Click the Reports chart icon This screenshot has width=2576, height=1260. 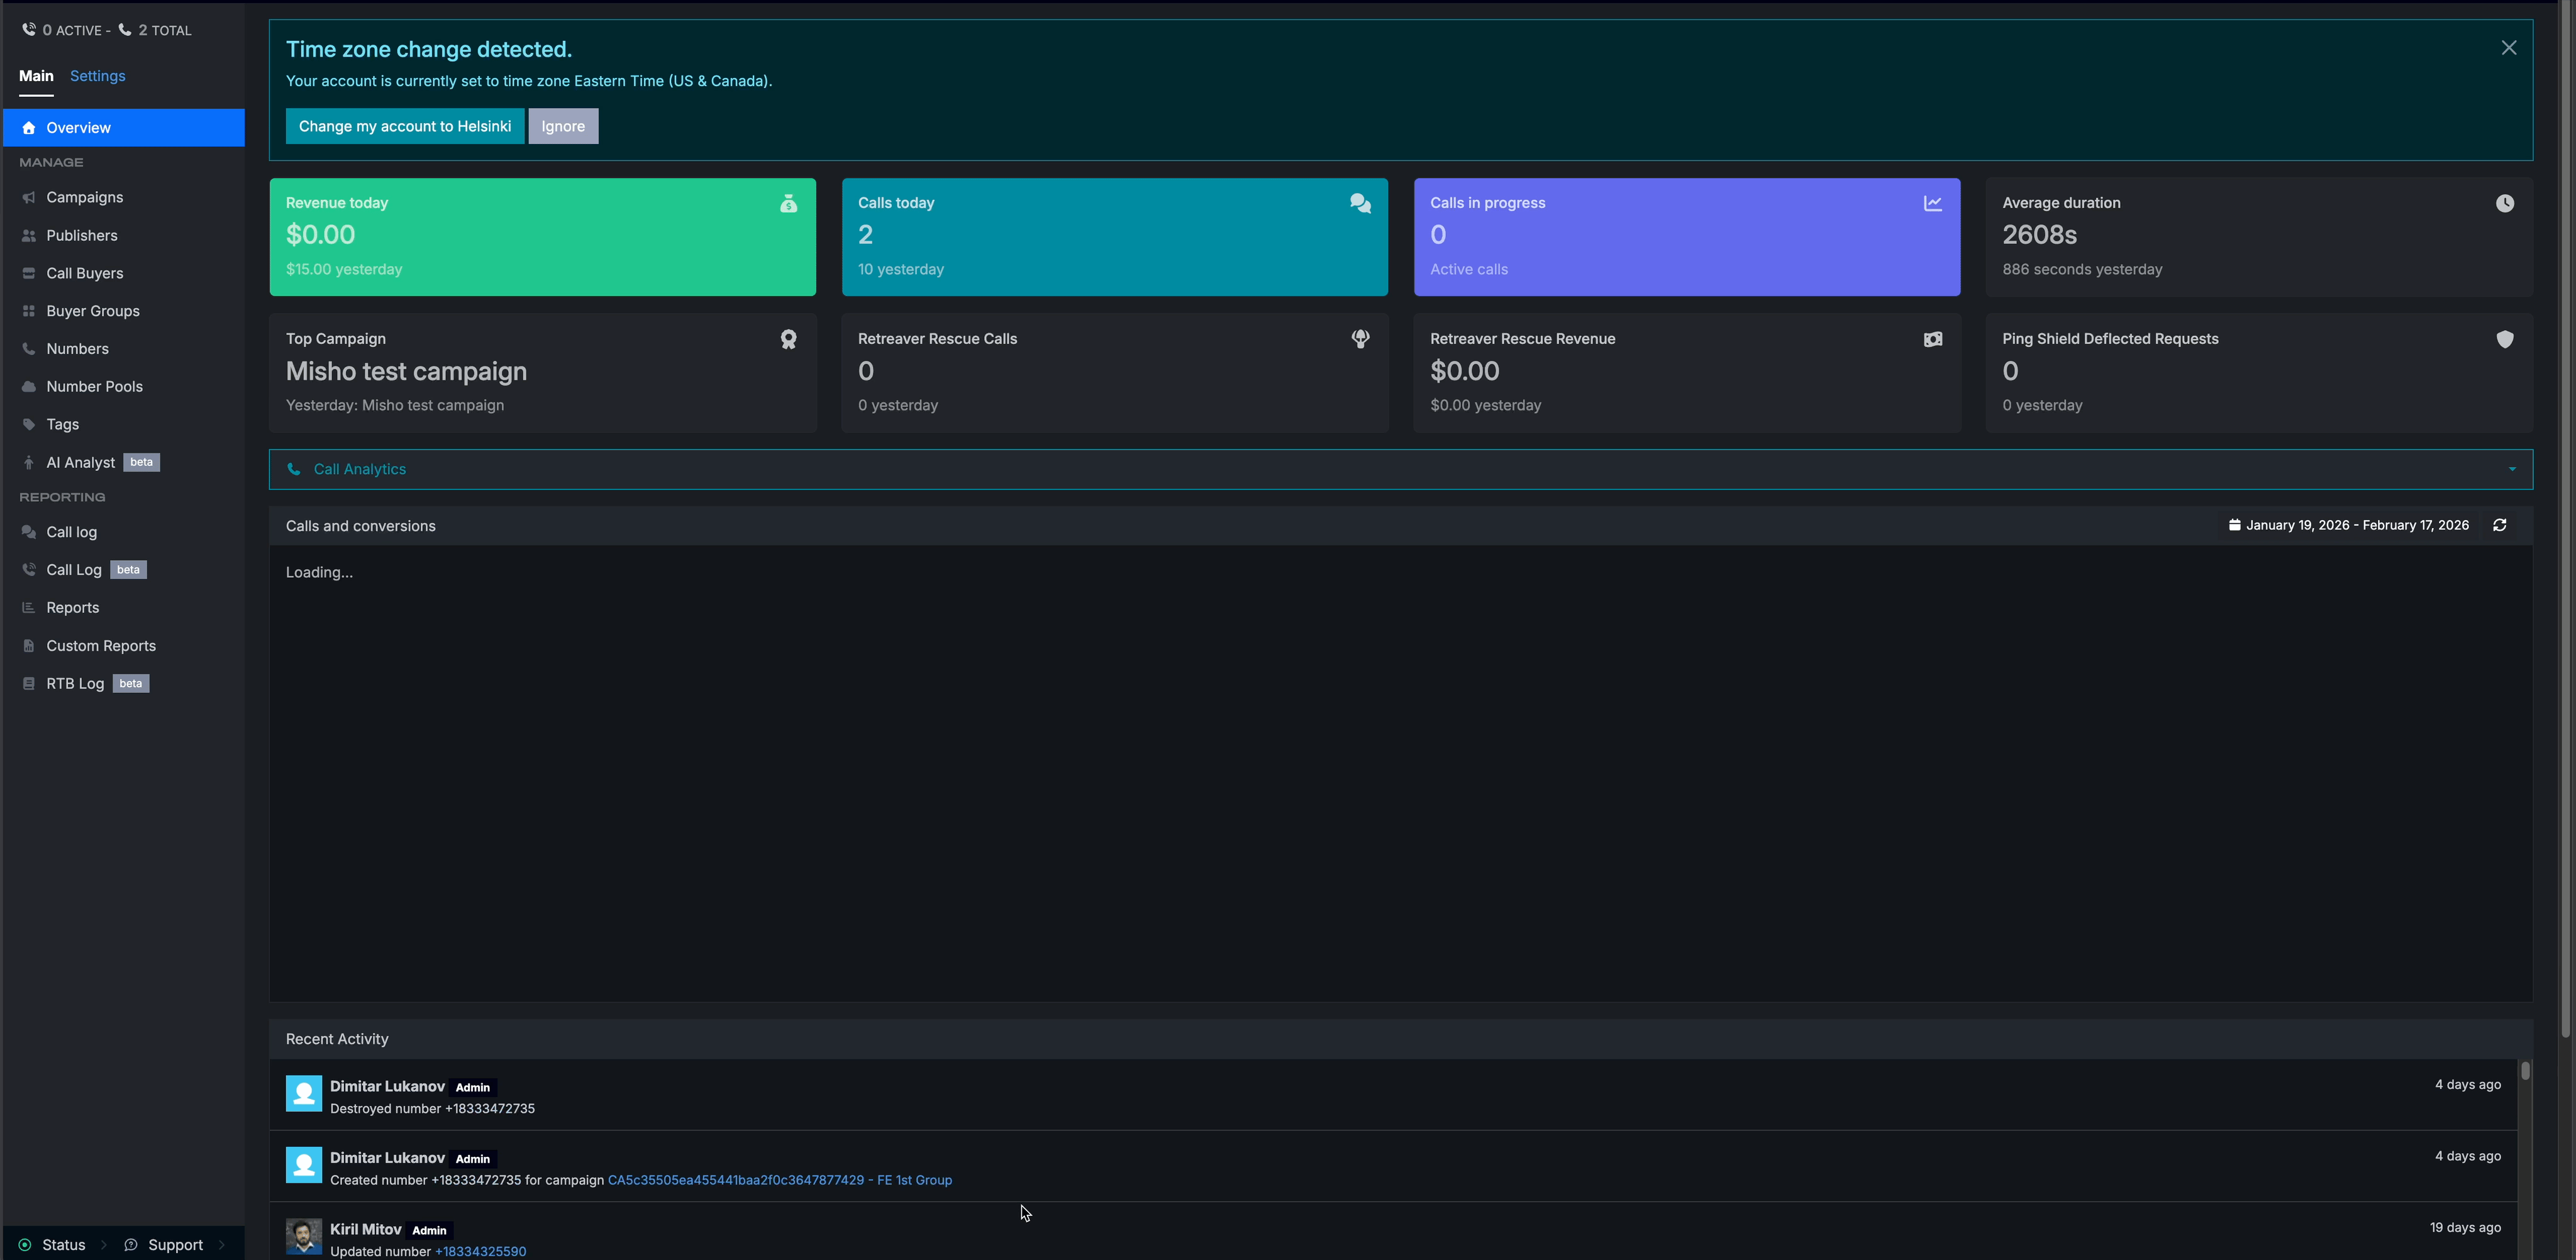28,608
